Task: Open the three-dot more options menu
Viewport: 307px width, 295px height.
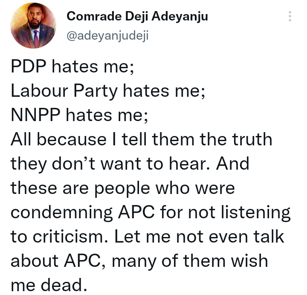Action: 290,17
